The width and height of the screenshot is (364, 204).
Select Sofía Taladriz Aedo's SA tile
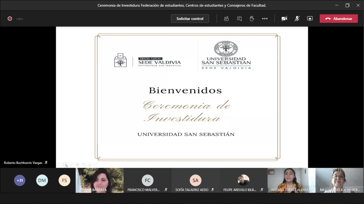pyautogui.click(x=196, y=180)
